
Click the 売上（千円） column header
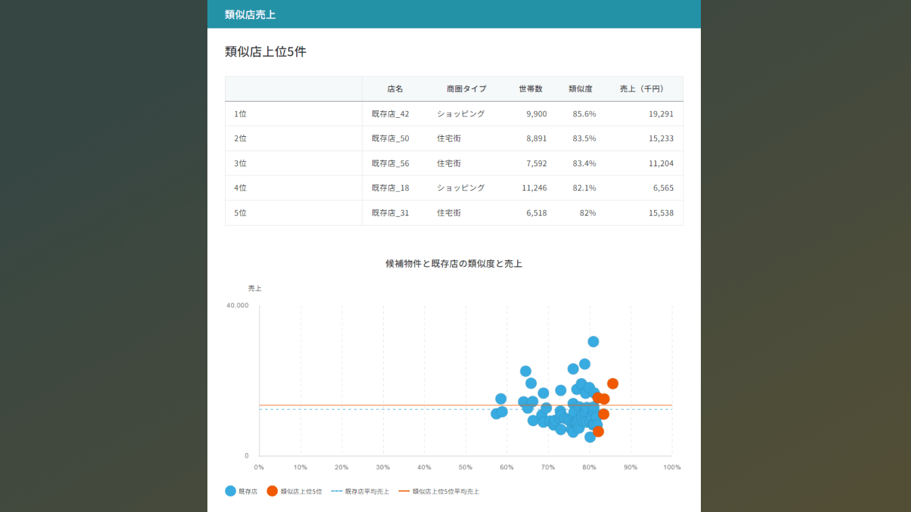[642, 89]
